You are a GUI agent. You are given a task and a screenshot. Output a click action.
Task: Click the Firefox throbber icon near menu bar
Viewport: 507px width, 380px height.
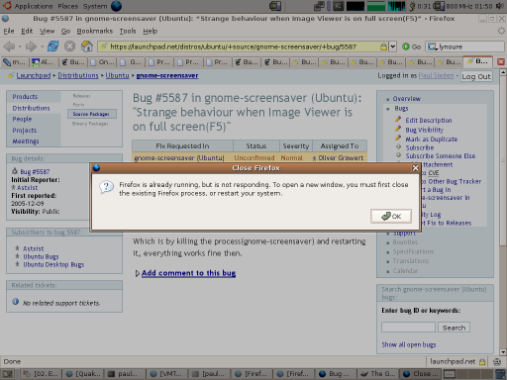pyautogui.click(x=501, y=31)
